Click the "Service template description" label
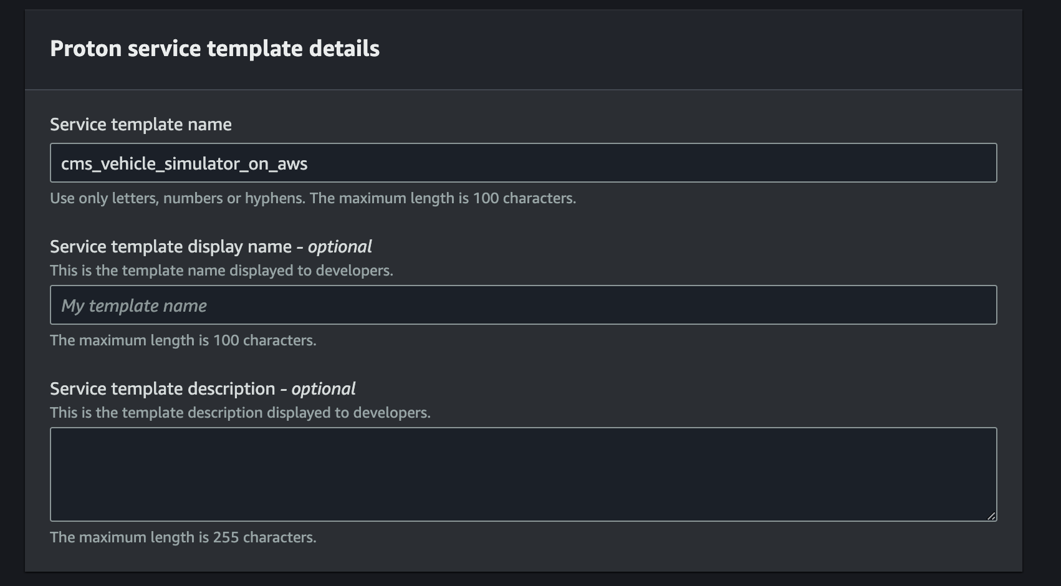Viewport: 1061px width, 586px height. point(163,389)
